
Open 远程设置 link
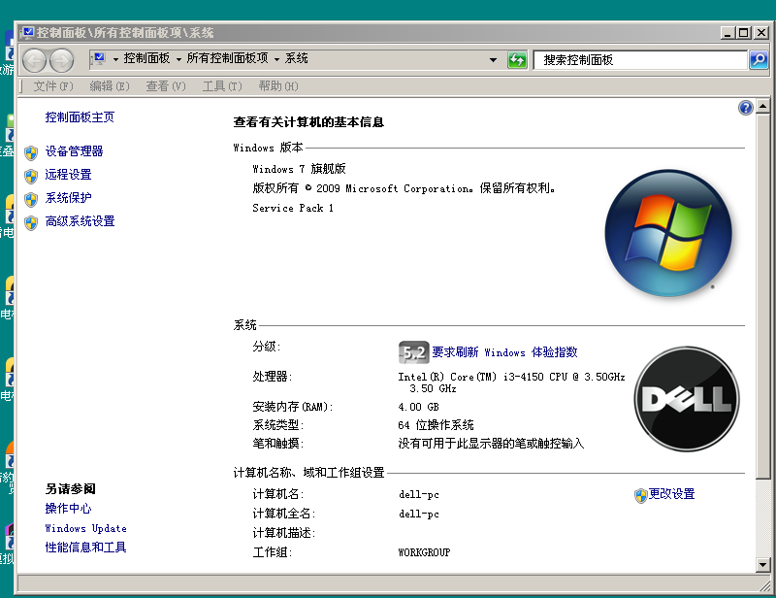click(x=68, y=175)
